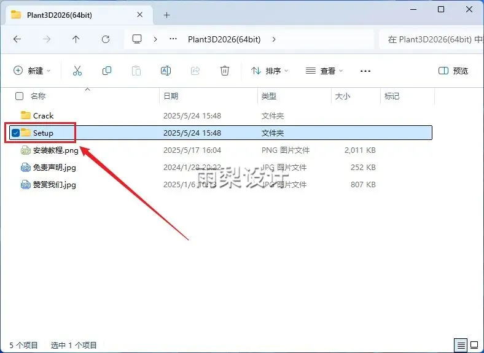
Task: Expand the chevron after Plant3D2026(64bit) path
Action: tap(274, 39)
